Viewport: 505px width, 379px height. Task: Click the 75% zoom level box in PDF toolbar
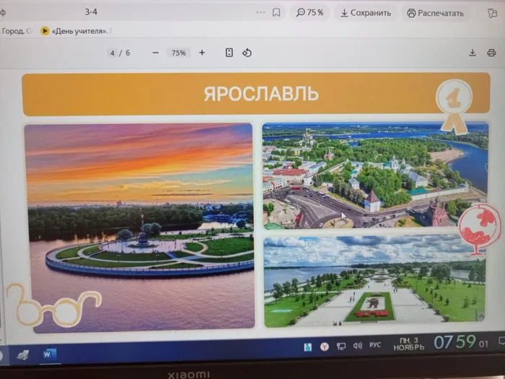pos(178,53)
